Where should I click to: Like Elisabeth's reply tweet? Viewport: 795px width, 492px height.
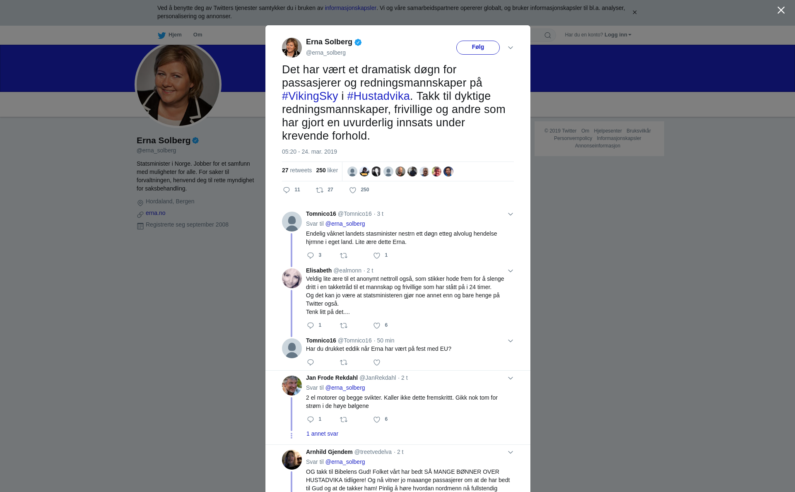point(377,326)
